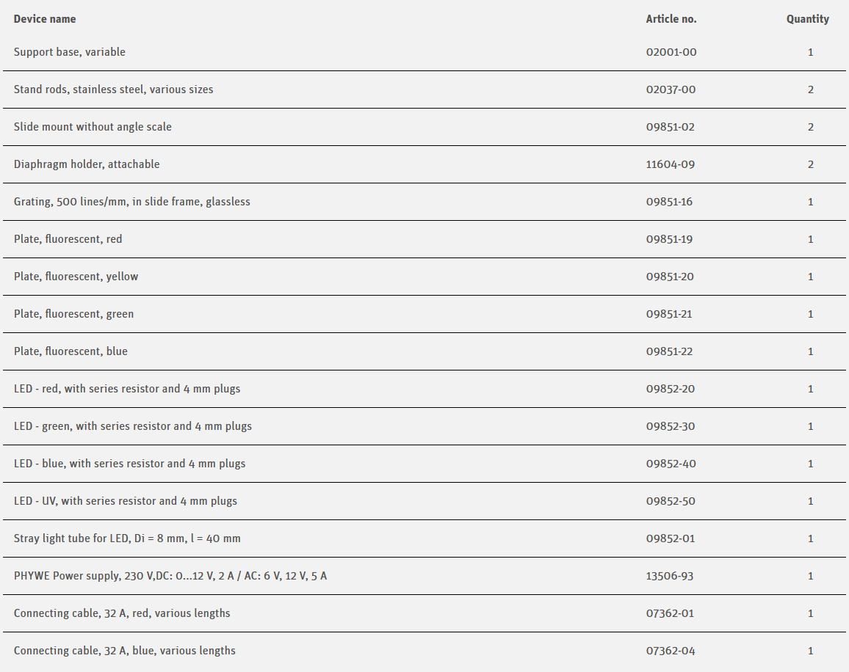Click Plate, fluorescent, red device name
Screen dimensions: 849x672
(x=68, y=239)
